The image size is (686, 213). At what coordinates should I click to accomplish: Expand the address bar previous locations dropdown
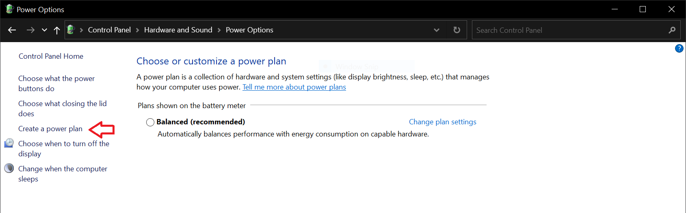437,30
